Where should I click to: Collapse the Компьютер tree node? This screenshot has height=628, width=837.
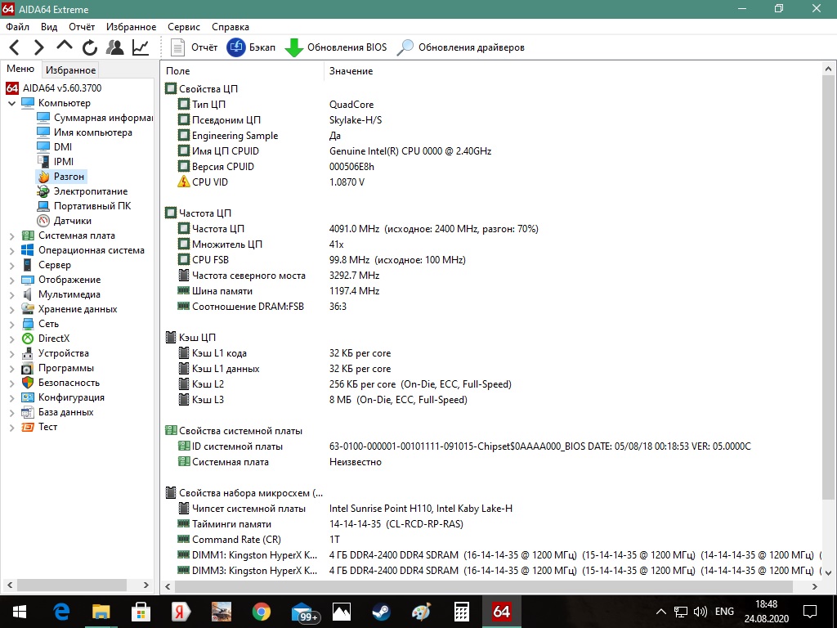tap(11, 103)
